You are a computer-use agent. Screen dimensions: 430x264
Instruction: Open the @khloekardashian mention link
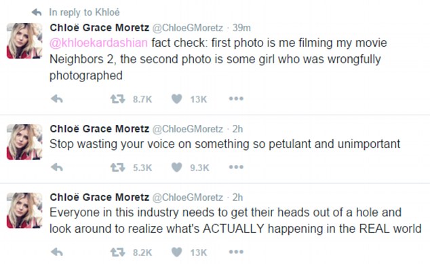pyautogui.click(x=98, y=43)
